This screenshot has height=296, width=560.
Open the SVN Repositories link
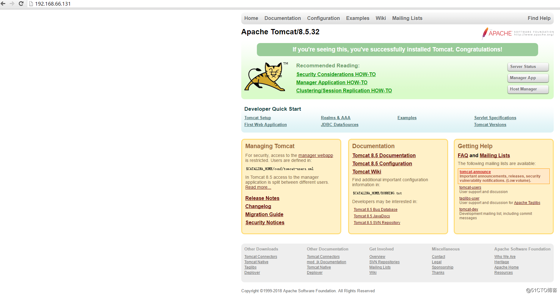(x=384, y=262)
